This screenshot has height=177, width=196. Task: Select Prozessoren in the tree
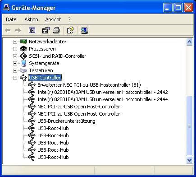pos(42,49)
